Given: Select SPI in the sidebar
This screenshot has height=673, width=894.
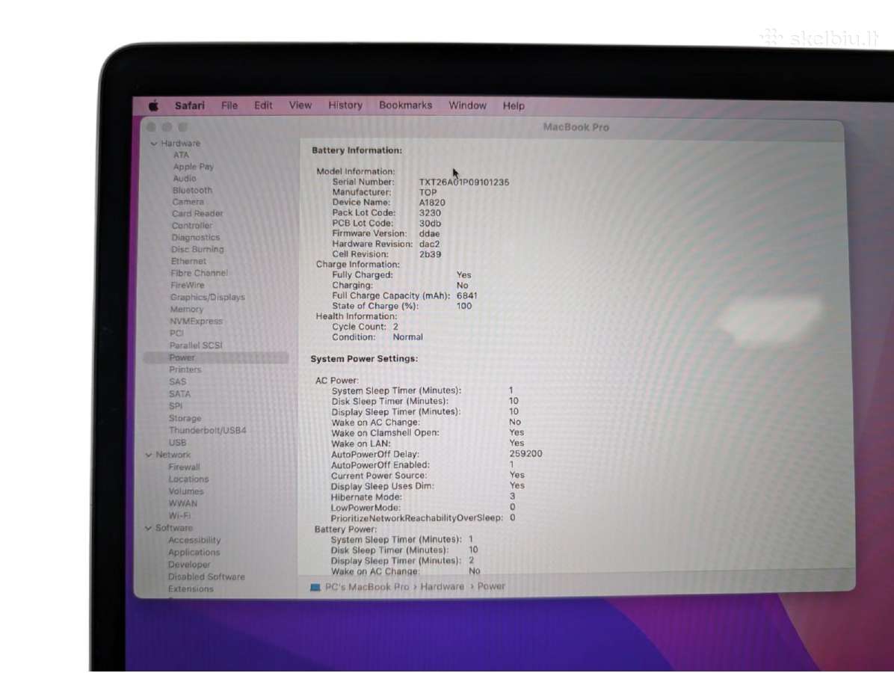Looking at the screenshot, I should pyautogui.click(x=176, y=406).
